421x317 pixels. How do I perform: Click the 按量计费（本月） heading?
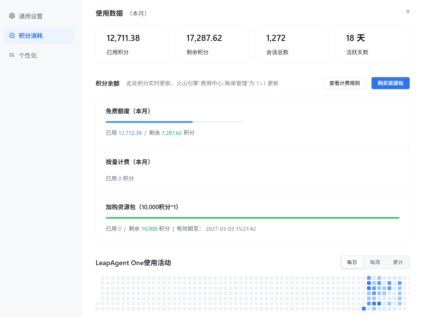(x=129, y=162)
